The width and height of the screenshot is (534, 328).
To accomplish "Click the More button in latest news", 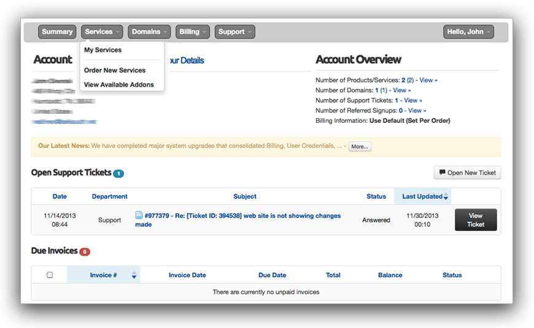I will coord(359,147).
